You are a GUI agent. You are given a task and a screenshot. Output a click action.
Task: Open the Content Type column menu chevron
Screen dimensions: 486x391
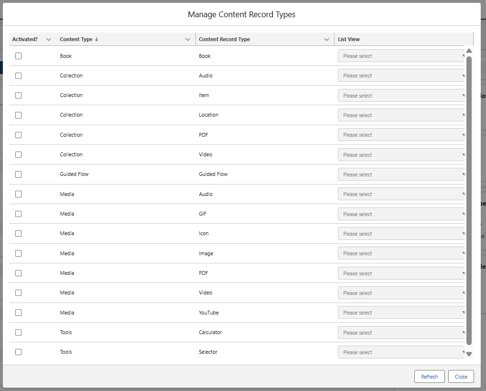[188, 40]
